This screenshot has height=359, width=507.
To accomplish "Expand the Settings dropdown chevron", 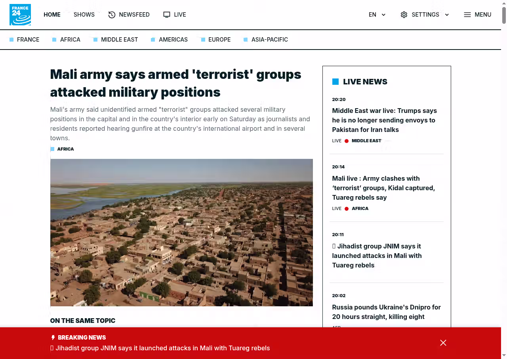I will [447, 15].
